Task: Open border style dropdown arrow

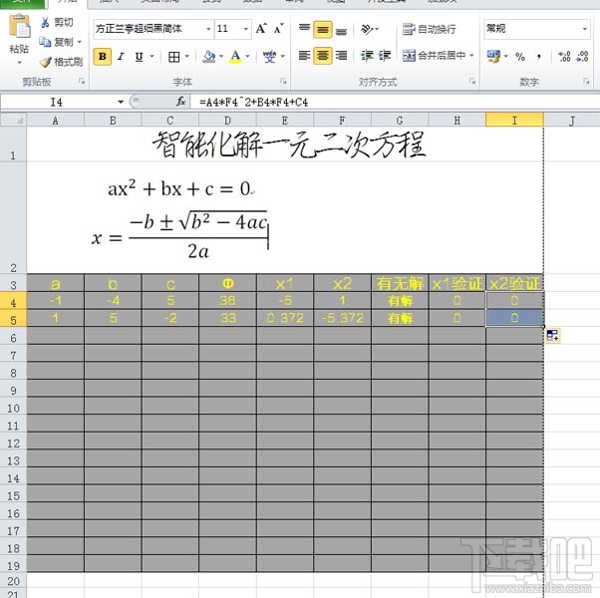Action: tap(187, 57)
